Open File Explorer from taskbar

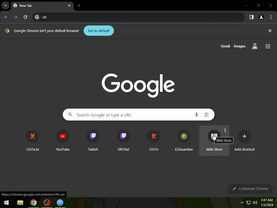[20, 203]
